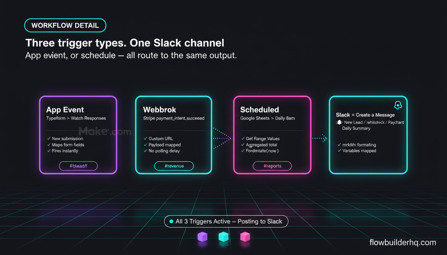Viewport: 447px width, 255px height.
Task: Select the purple cube icon
Action: [202, 237]
